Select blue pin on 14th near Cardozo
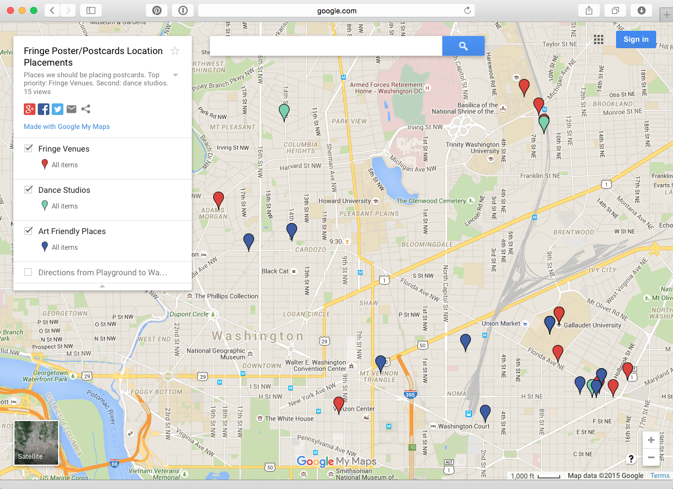 [x=291, y=231]
